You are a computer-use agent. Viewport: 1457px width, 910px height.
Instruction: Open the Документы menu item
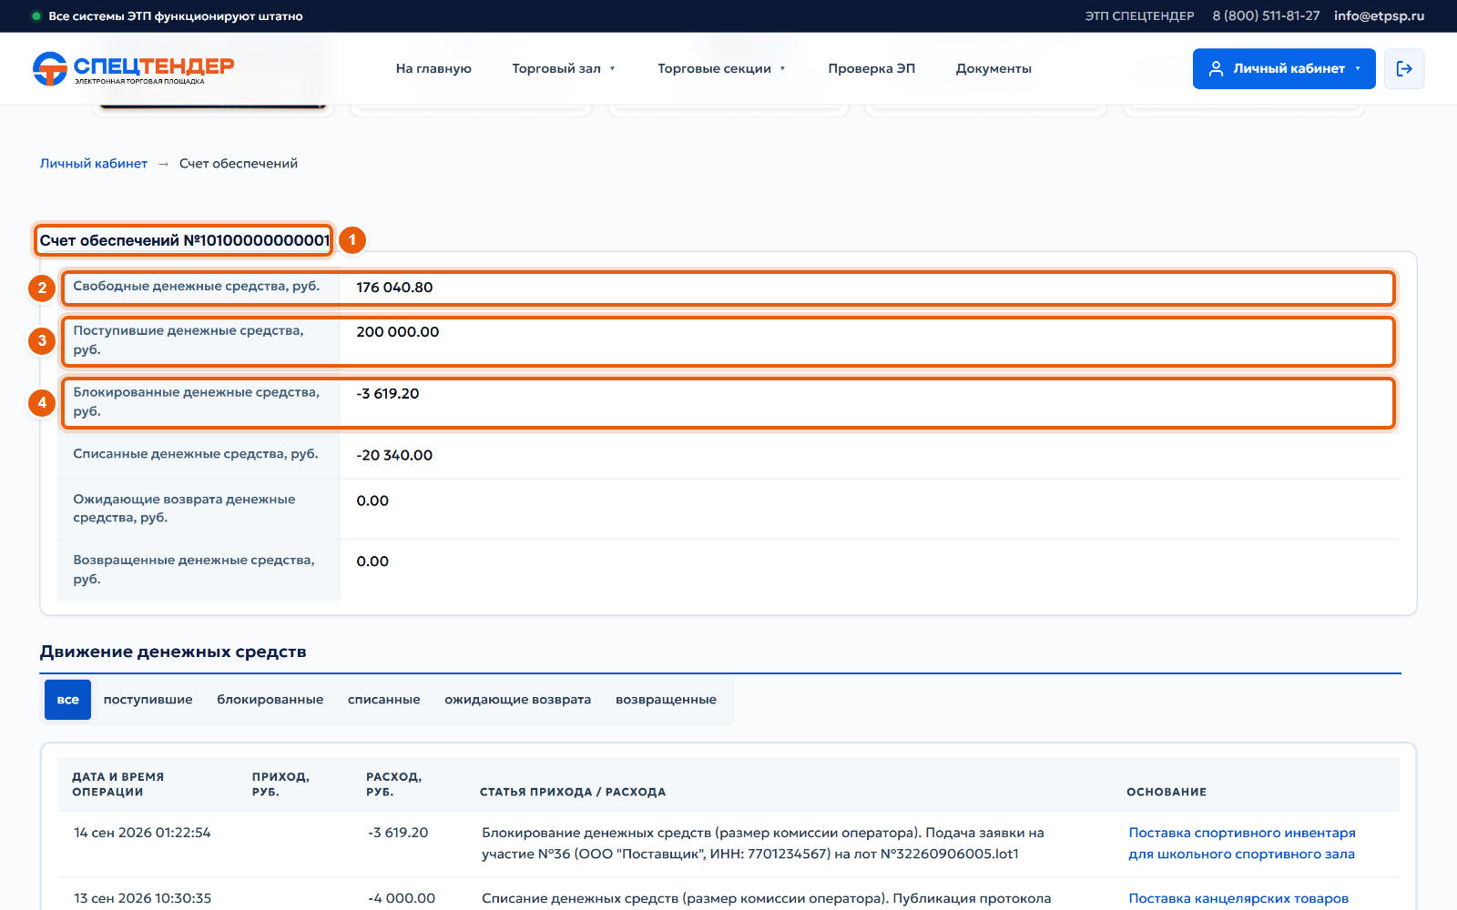(x=993, y=68)
